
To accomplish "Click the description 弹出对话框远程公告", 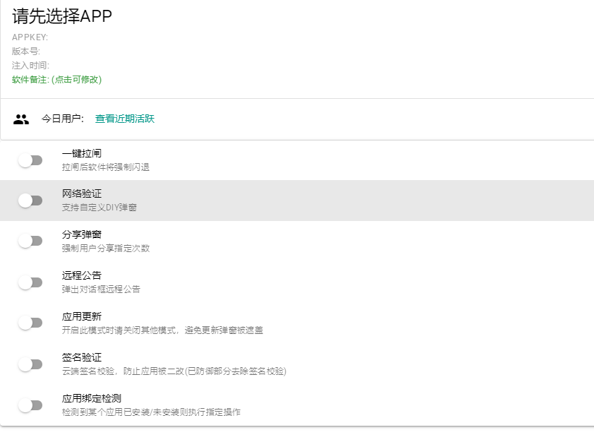I will point(101,289).
